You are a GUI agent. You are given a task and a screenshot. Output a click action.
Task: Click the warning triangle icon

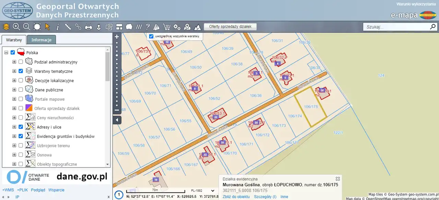coord(157,27)
